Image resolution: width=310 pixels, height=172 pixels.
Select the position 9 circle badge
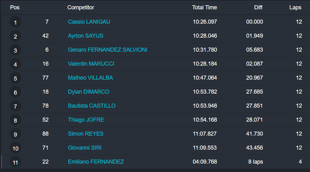pyautogui.click(x=15, y=134)
